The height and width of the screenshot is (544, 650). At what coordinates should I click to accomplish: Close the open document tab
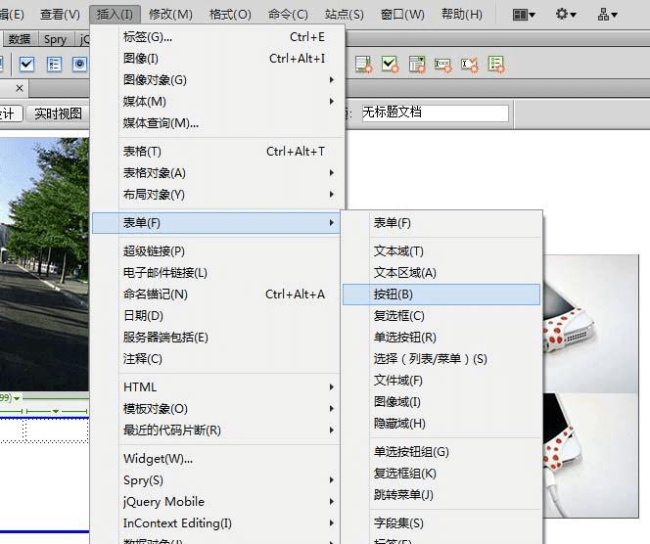pyautogui.click(x=19, y=88)
